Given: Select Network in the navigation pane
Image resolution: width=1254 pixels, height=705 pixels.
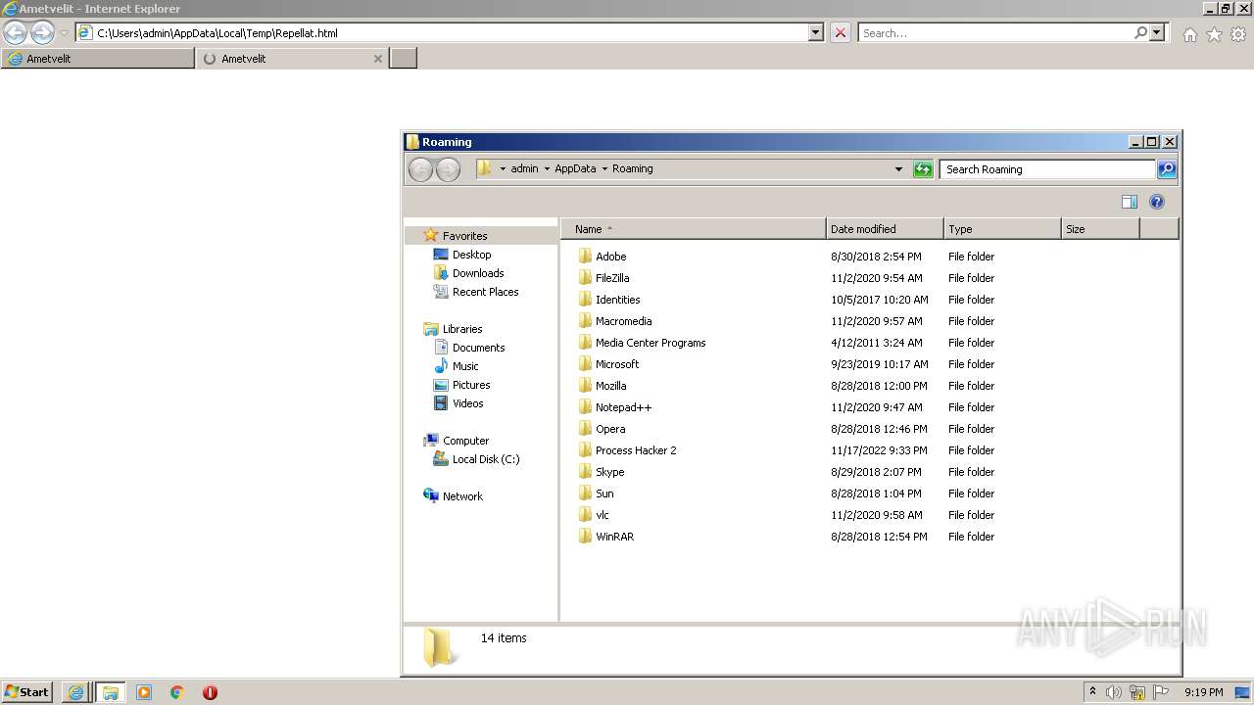Looking at the screenshot, I should [462, 496].
